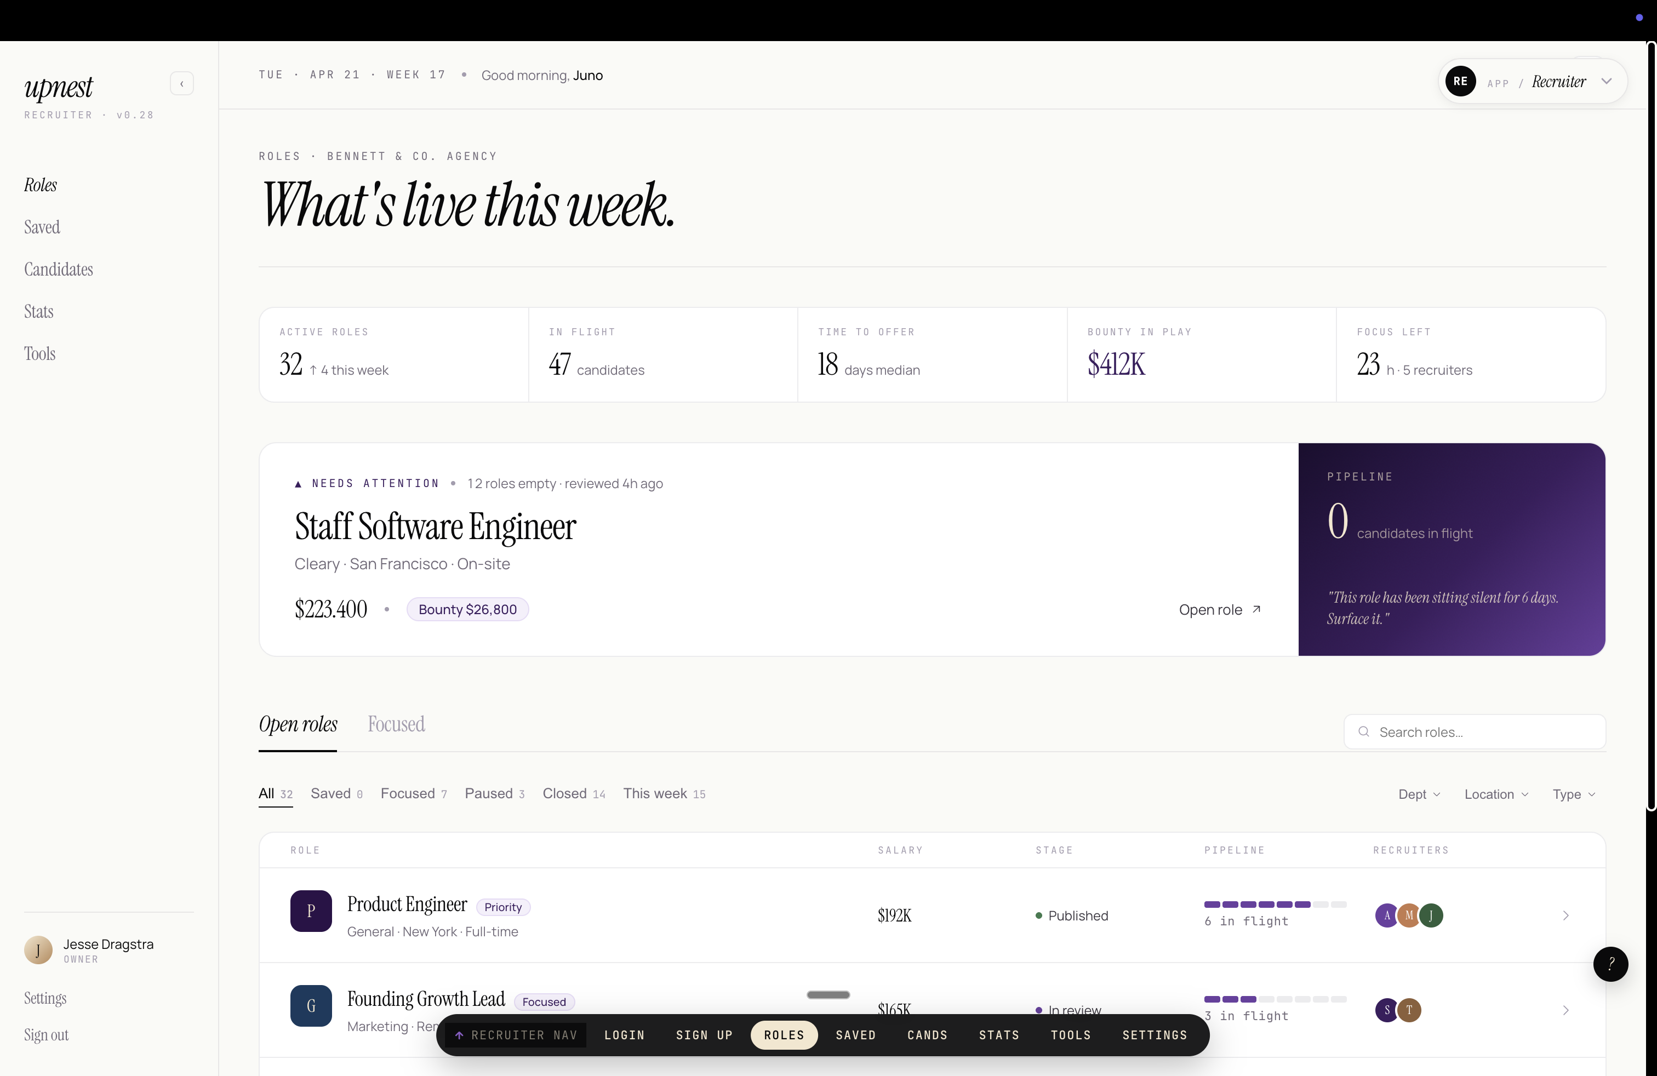Open the help question mark button
The height and width of the screenshot is (1076, 1657).
click(1610, 964)
